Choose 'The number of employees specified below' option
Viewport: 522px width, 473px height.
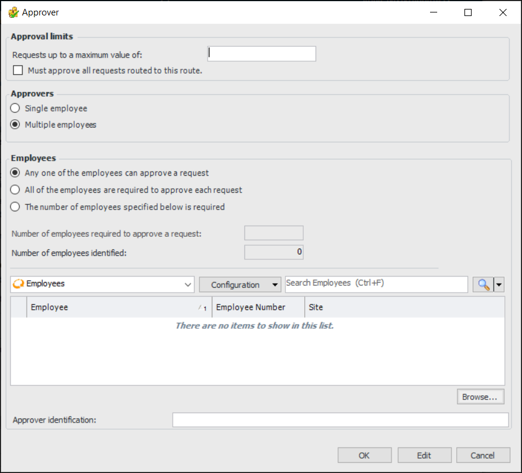point(15,207)
